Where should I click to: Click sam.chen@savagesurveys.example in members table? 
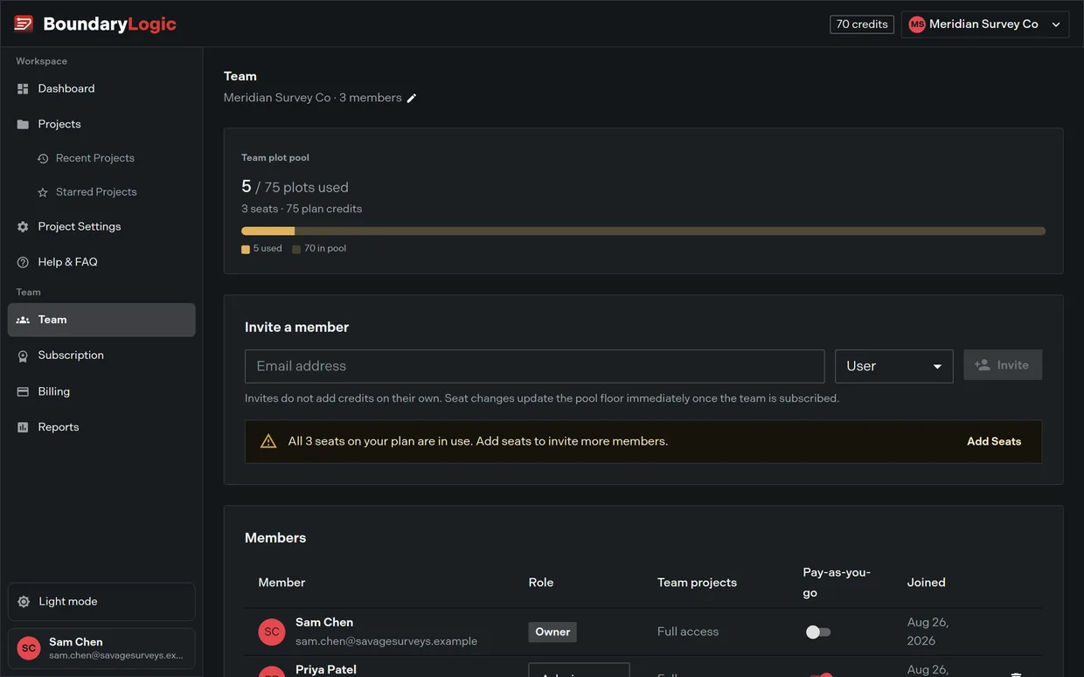386,641
